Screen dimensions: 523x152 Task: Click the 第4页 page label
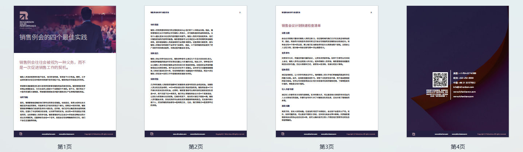(457, 147)
